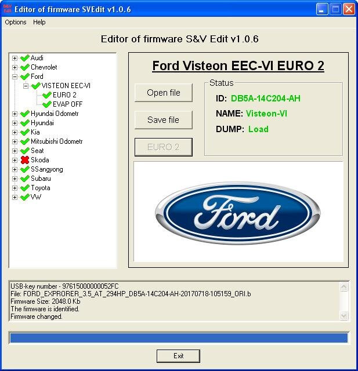Viewport: 358px width, 371px height.
Task: Click the checkmark icon beside Toyota
Action: coord(24,188)
